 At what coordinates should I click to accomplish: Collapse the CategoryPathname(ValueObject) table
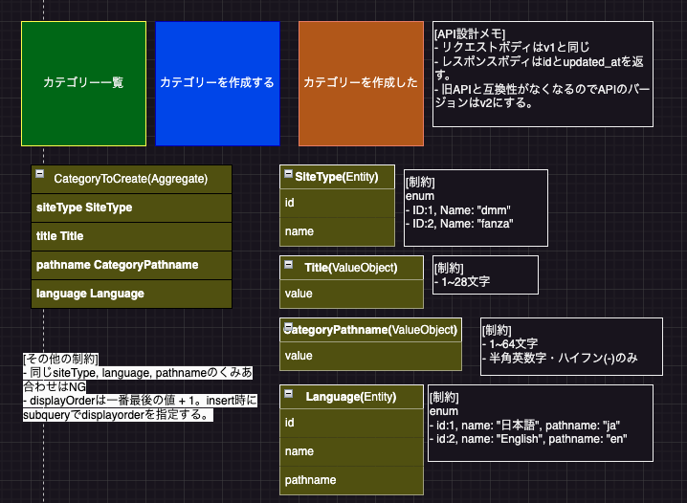pos(288,327)
